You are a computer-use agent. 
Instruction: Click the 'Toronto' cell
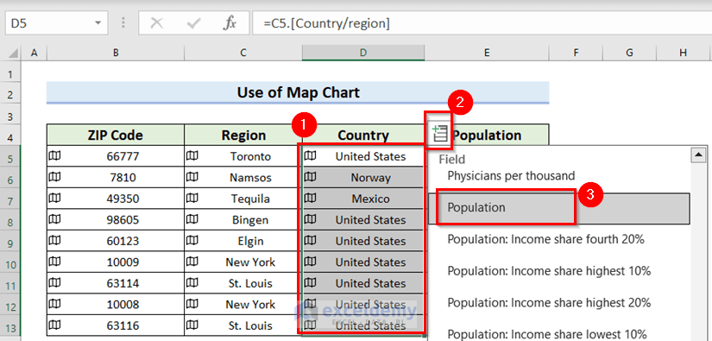[x=243, y=156]
